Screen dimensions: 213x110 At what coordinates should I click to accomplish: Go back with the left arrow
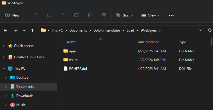click(5, 30)
